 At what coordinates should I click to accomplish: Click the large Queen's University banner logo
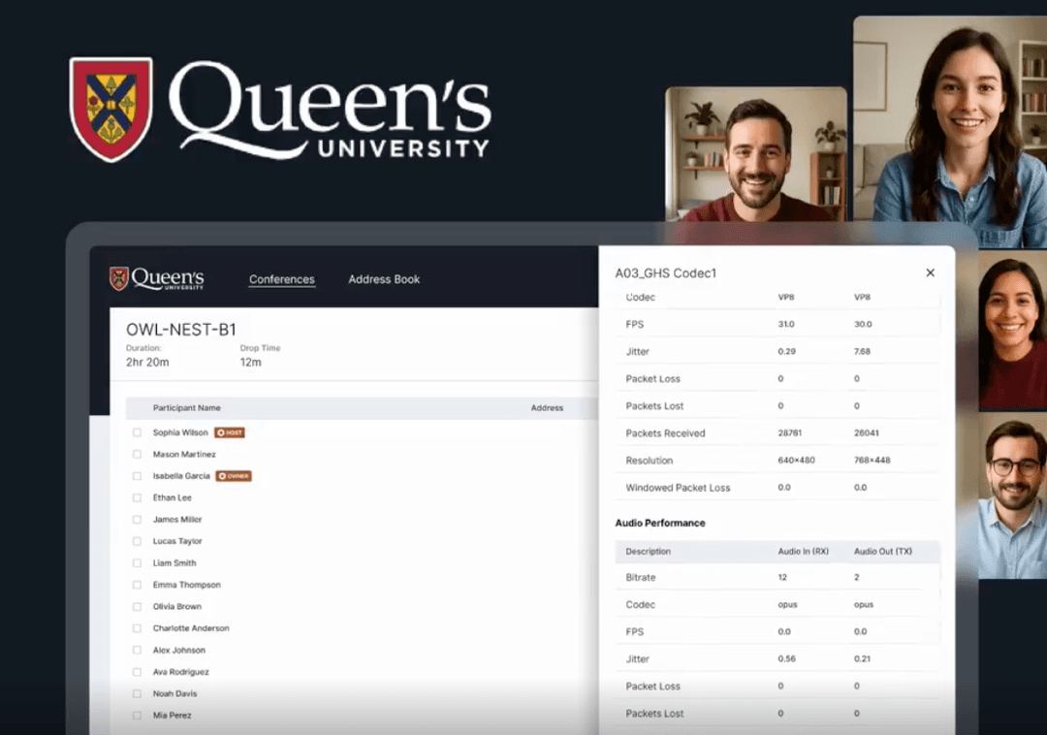pos(280,110)
